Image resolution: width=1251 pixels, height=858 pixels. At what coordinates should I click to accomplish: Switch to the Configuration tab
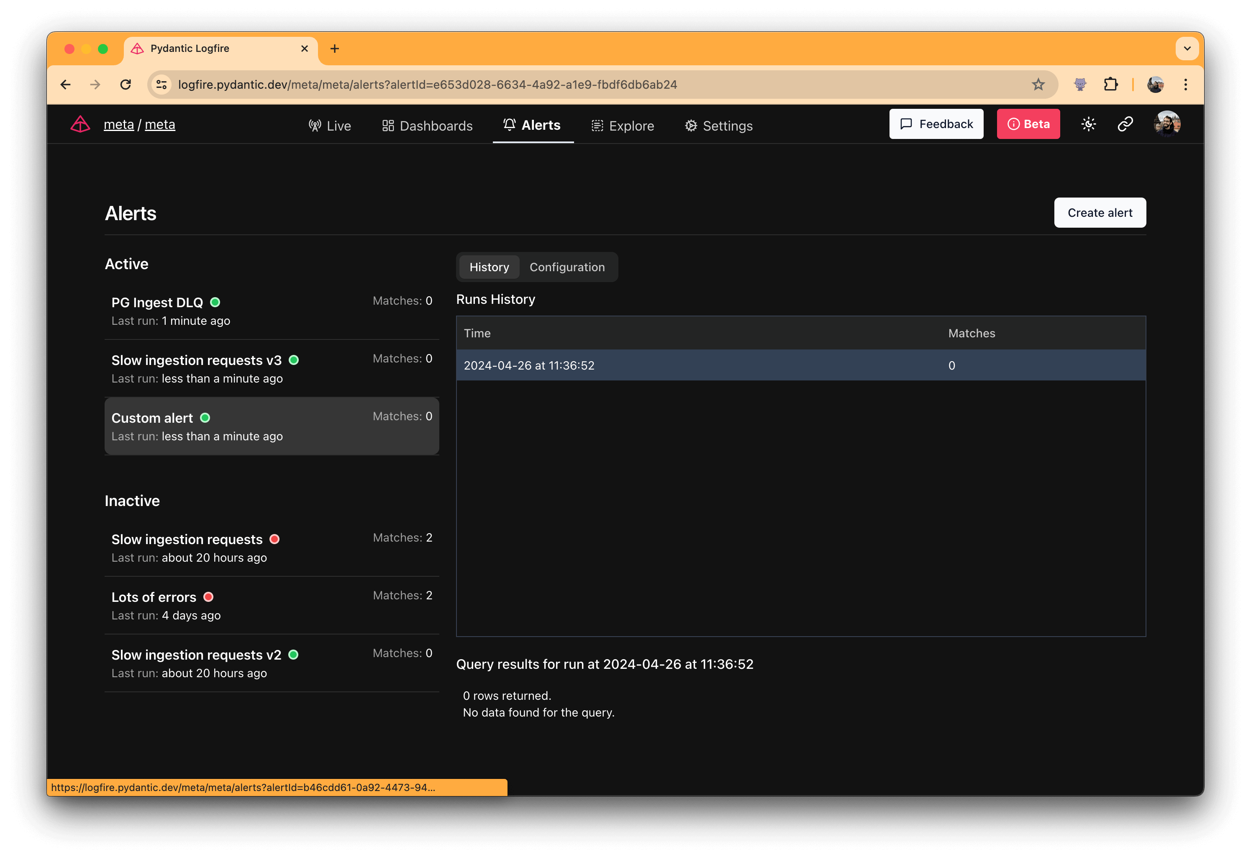567,267
